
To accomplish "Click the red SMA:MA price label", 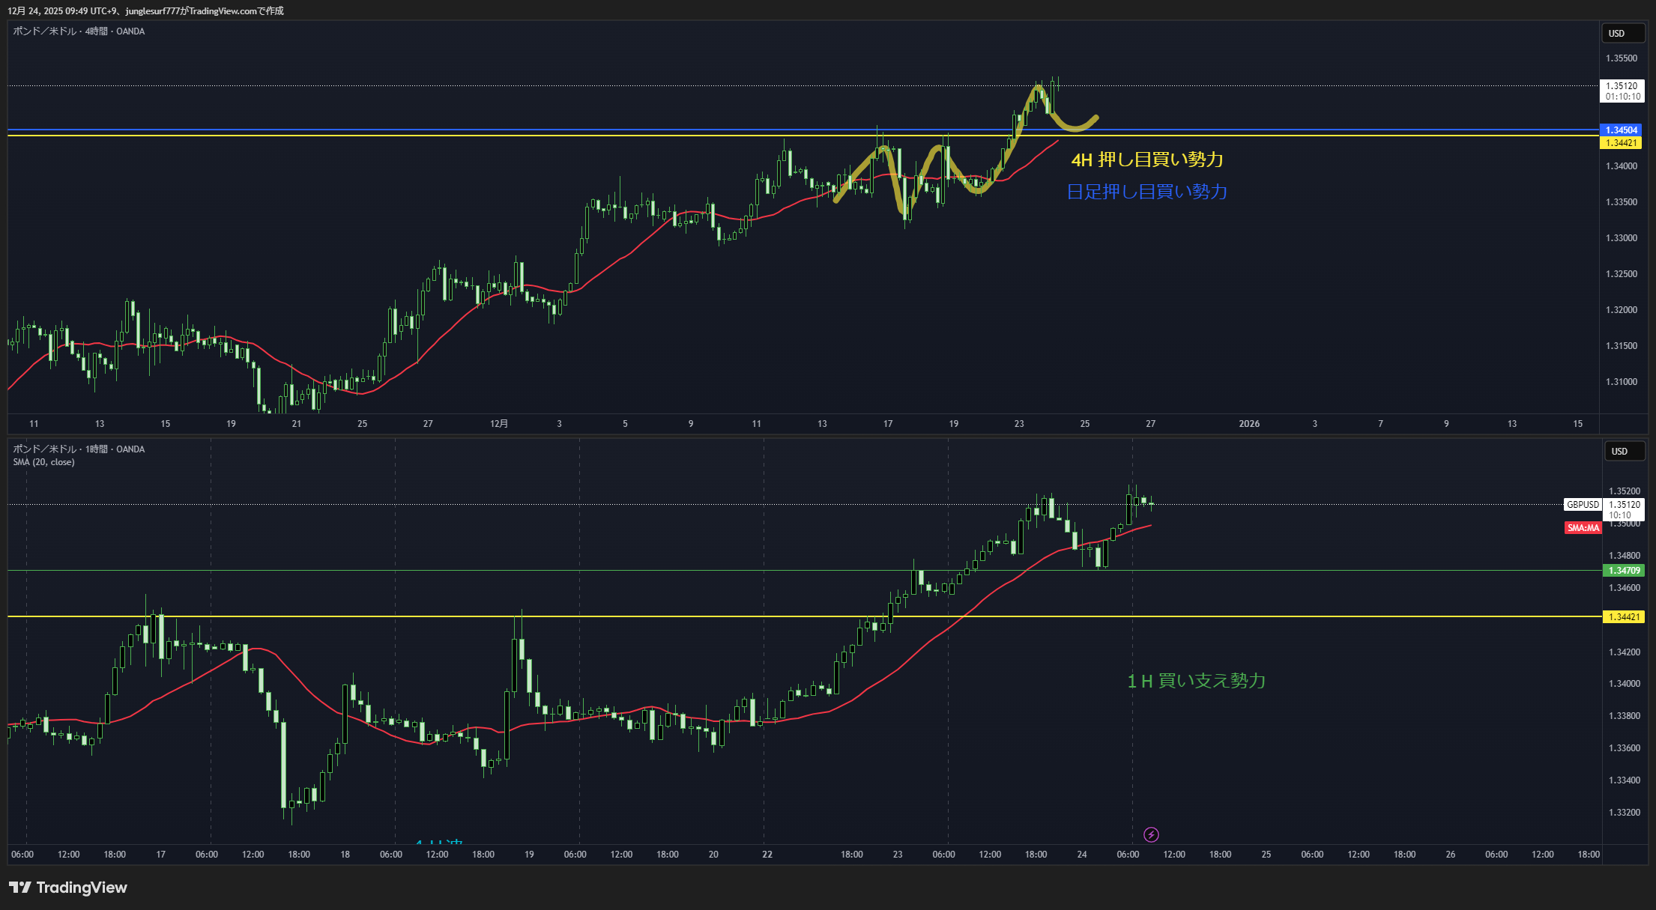I will pos(1583,528).
